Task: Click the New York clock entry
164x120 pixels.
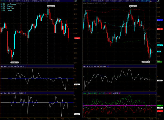Action: [7, 8]
